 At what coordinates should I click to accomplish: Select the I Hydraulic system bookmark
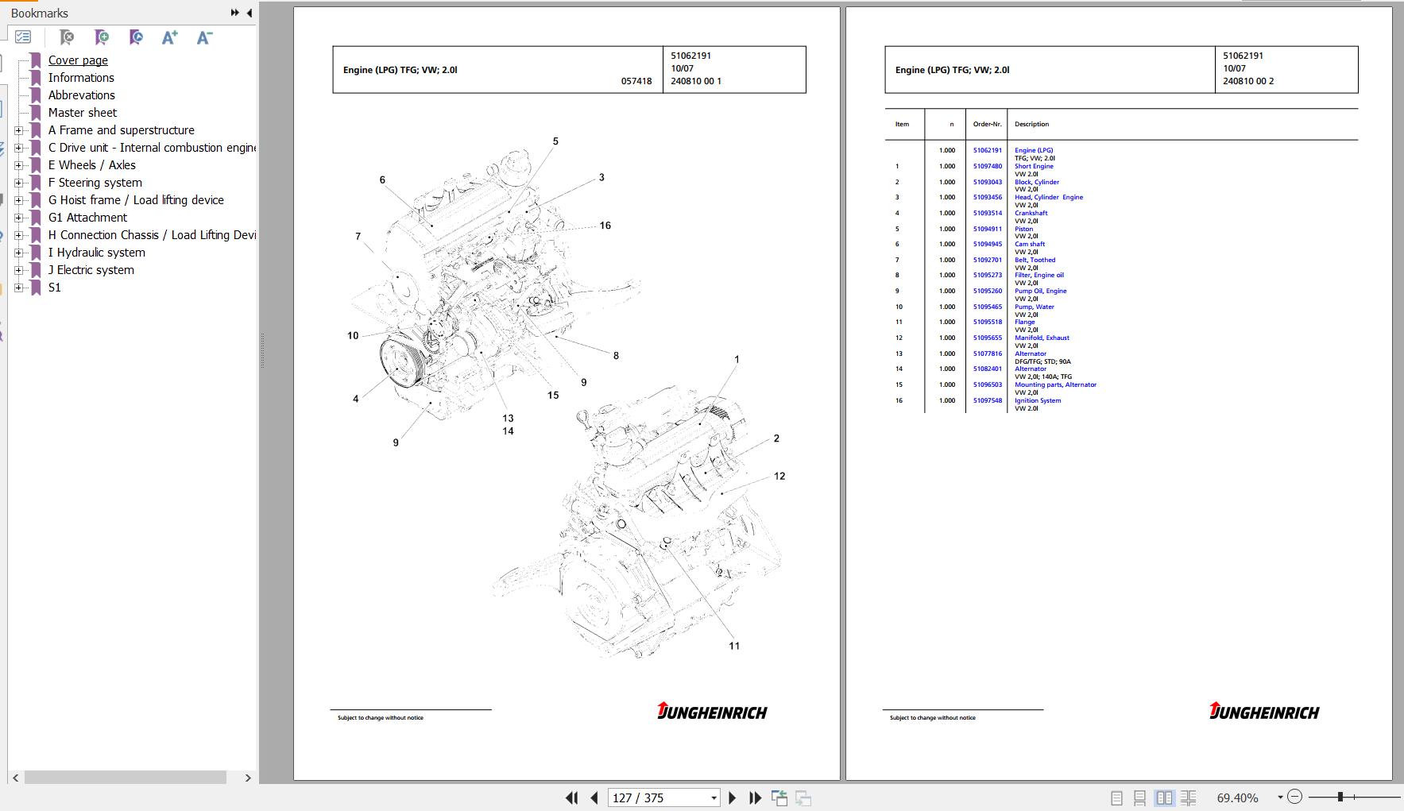(x=96, y=253)
